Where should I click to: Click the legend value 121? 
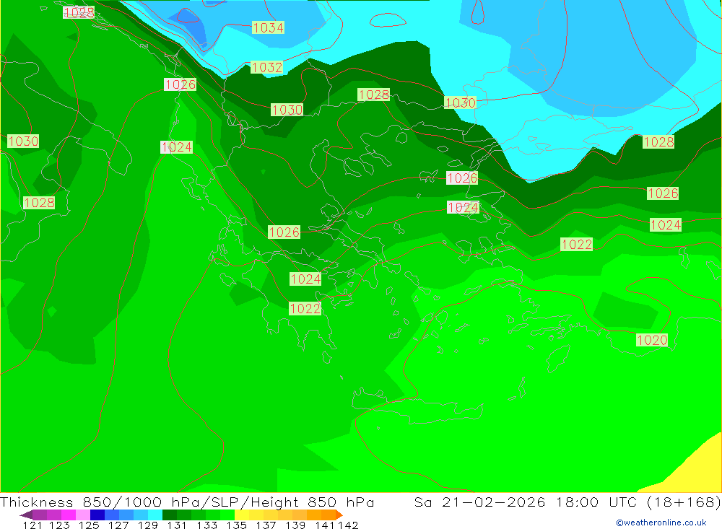[32, 525]
